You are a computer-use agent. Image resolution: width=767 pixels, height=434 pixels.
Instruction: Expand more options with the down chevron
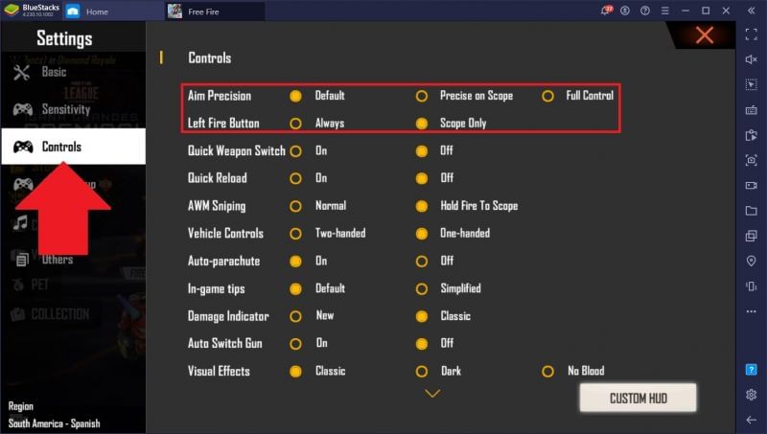(432, 393)
